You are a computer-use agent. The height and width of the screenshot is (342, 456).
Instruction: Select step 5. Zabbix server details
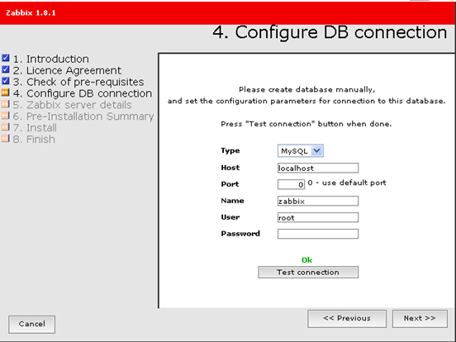point(73,105)
